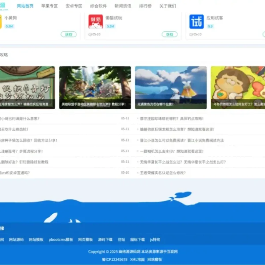Click 获取 button on the 懒猫试玩 card

click(x=170, y=34)
